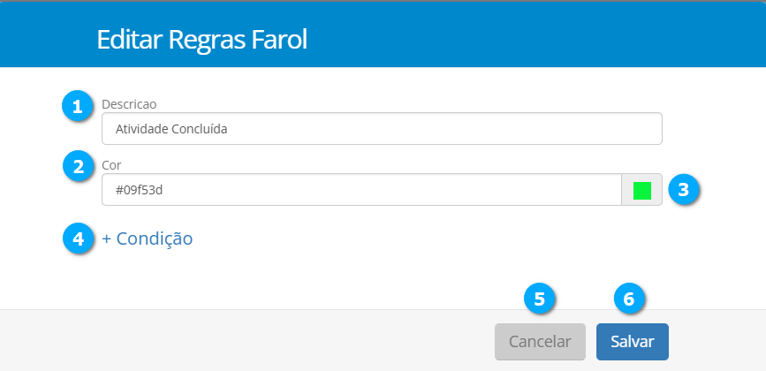Click the number 2 badge beside Cor

(78, 166)
